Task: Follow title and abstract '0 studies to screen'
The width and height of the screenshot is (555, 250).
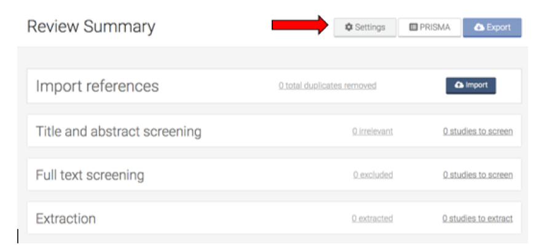Action: (478, 131)
